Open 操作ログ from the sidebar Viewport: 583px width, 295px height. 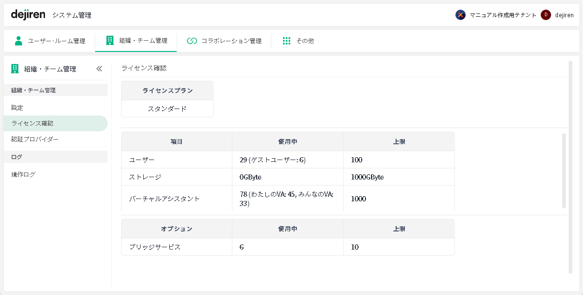23,174
